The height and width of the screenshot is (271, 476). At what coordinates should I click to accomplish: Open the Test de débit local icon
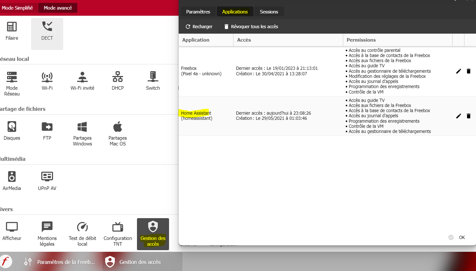click(82, 234)
